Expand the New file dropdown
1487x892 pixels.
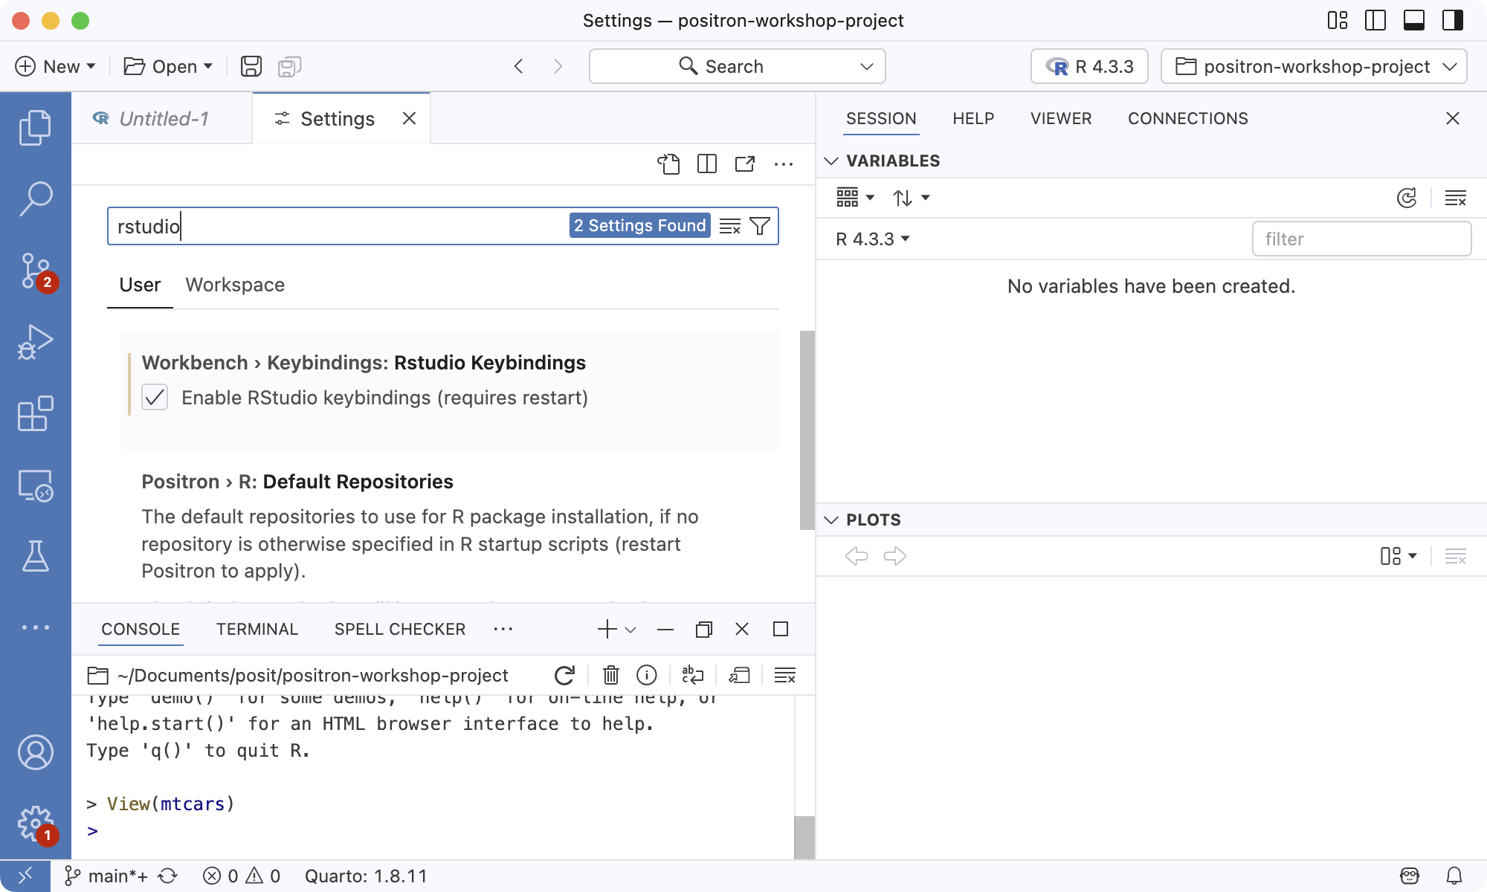91,66
